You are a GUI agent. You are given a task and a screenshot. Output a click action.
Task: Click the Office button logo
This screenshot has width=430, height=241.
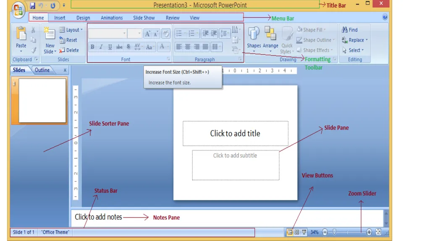(18, 10)
